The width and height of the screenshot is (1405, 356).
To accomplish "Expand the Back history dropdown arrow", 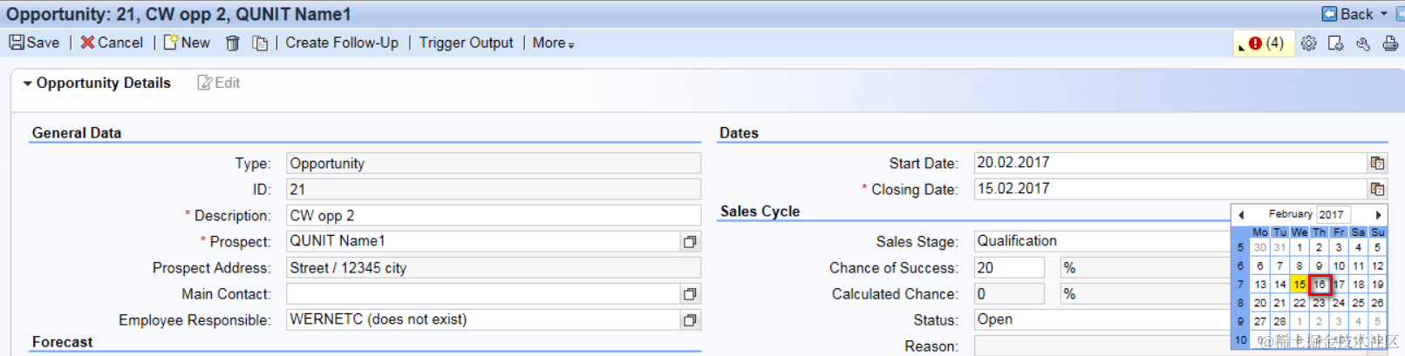I will click(1384, 14).
